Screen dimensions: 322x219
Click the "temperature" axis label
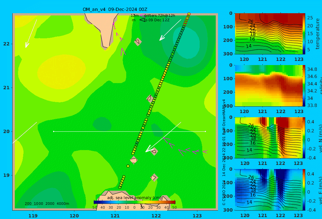pos(317,34)
